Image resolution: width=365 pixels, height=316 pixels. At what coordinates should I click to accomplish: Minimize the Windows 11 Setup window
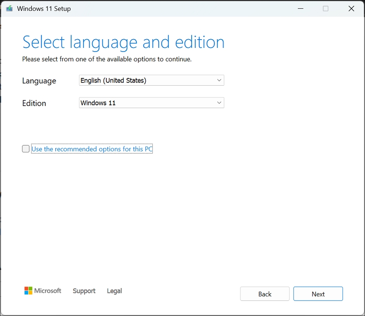click(x=301, y=9)
